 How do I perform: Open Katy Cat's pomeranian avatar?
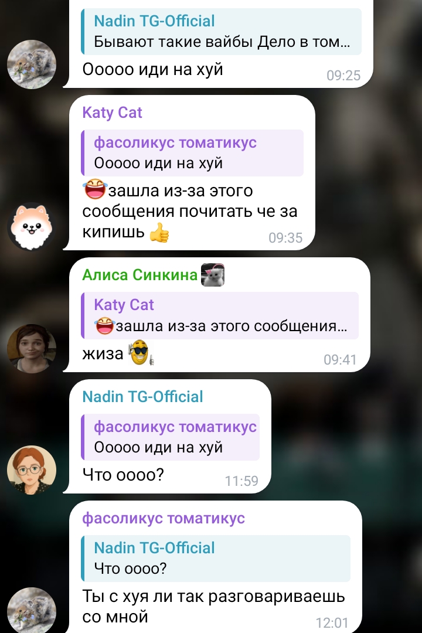(32, 226)
